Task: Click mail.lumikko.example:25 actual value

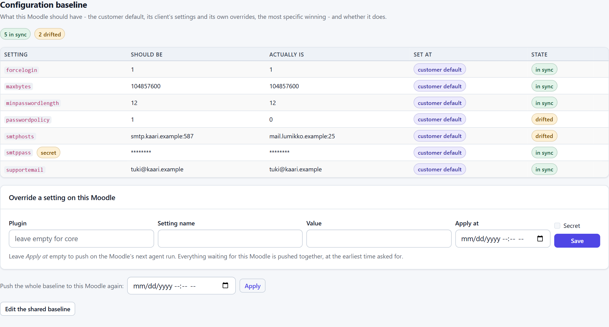Action: click(302, 136)
